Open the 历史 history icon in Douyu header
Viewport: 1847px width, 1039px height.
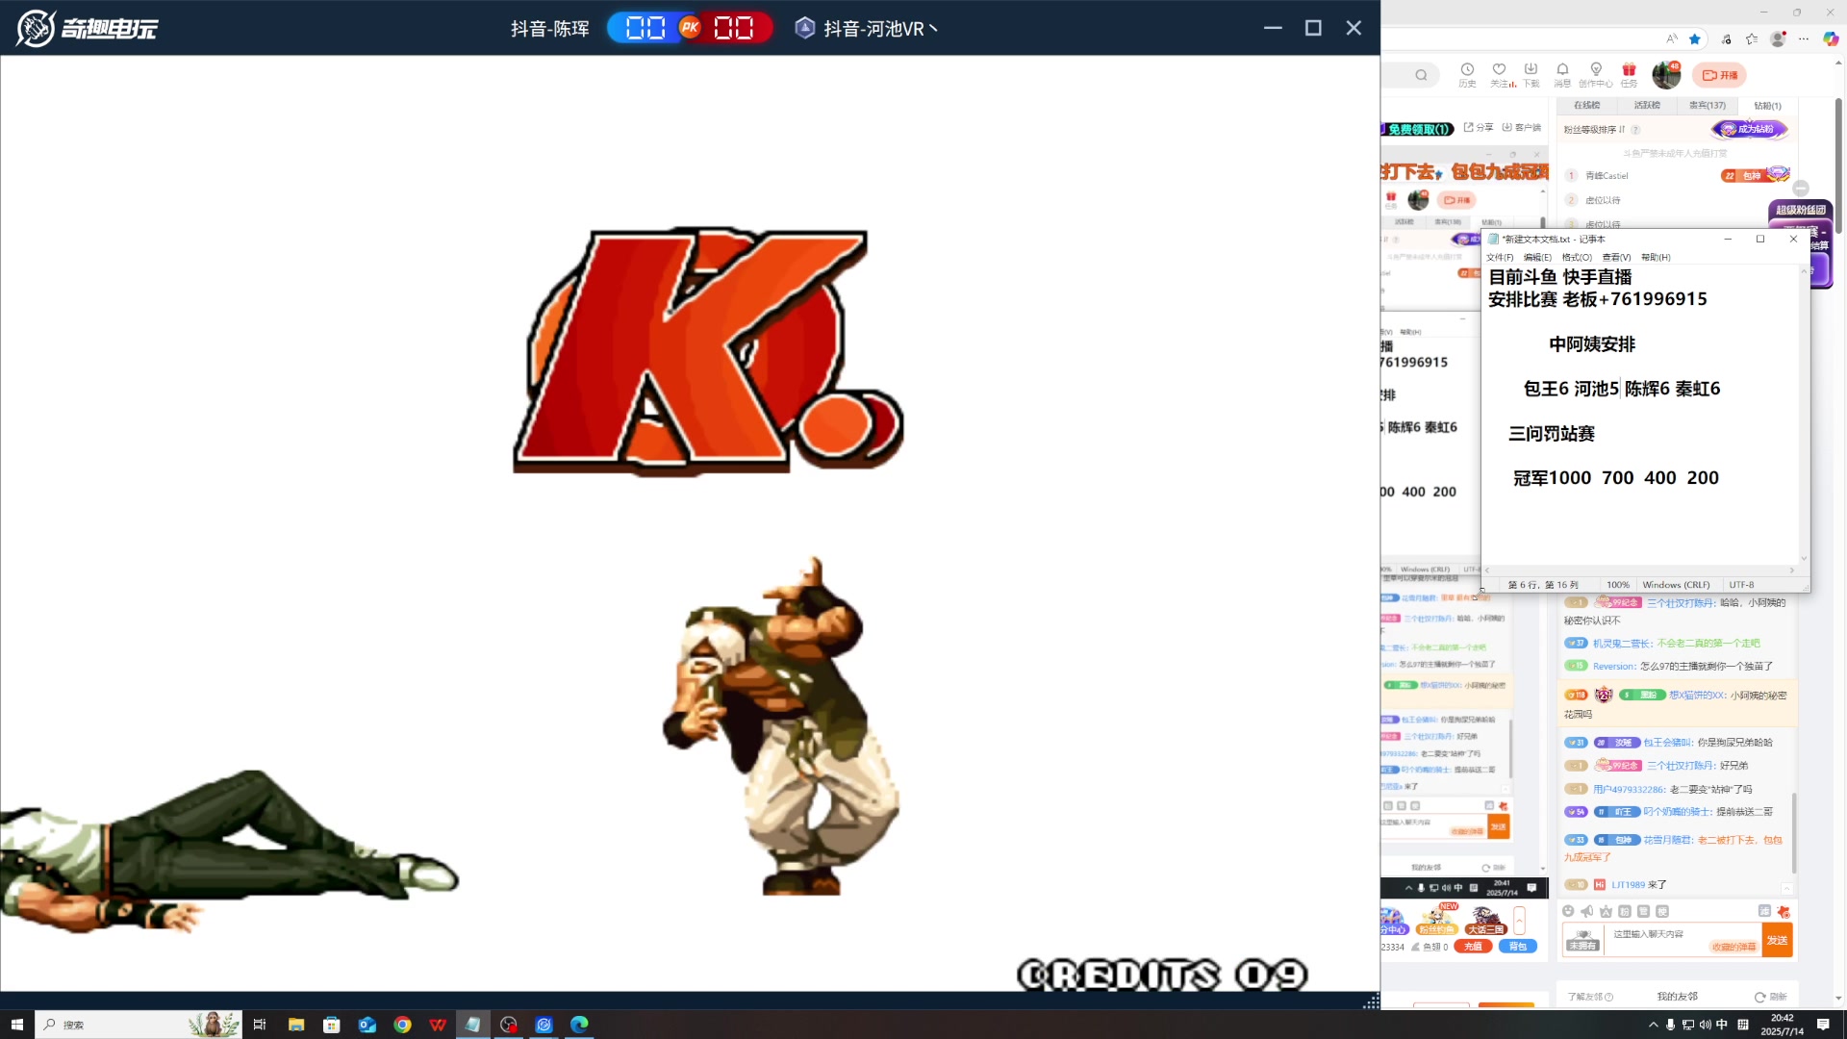point(1467,74)
